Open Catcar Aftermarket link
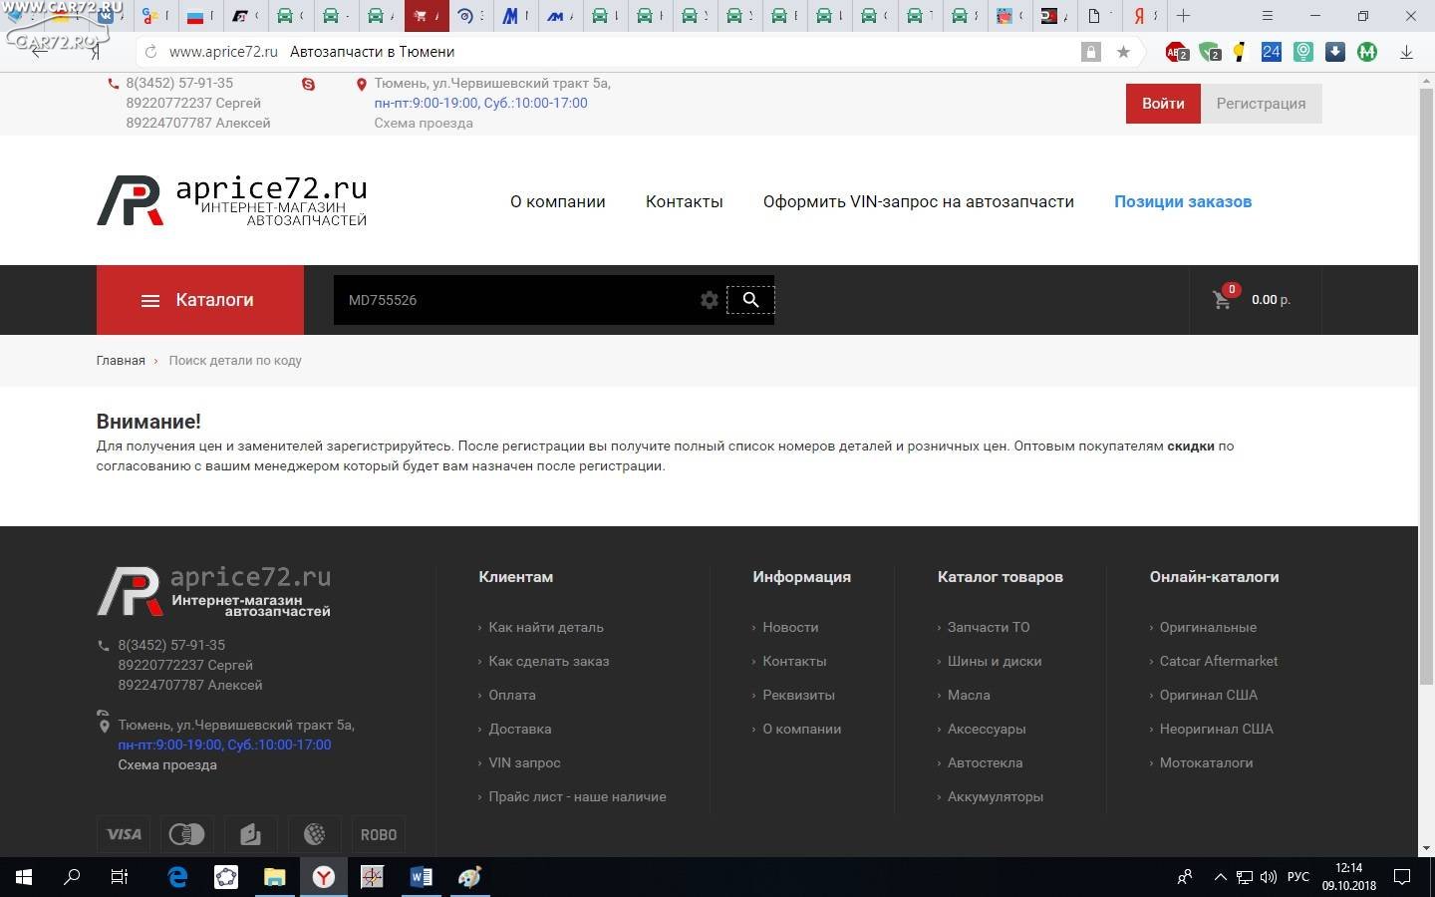 1219,661
